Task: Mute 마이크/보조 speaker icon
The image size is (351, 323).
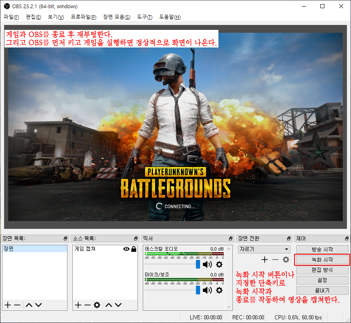Action: click(x=207, y=290)
